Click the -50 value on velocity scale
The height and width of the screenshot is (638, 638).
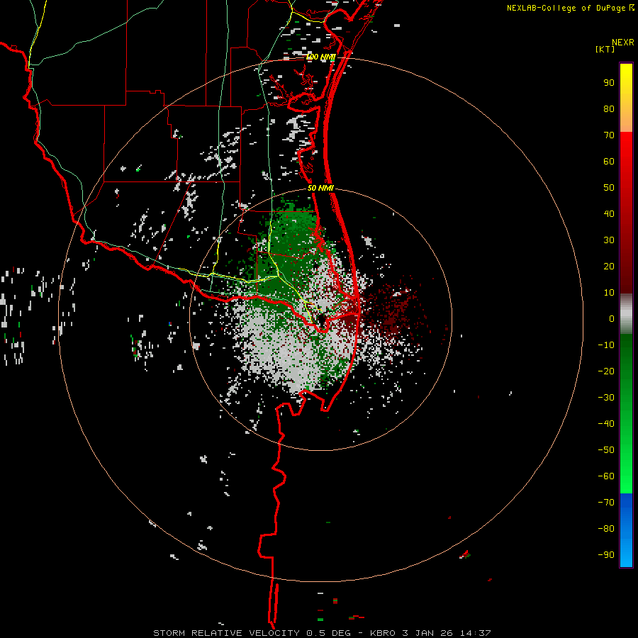[x=606, y=450]
